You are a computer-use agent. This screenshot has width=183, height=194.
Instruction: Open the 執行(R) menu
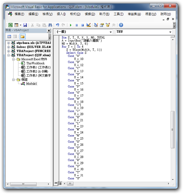pyautogui.click(x=104, y=14)
